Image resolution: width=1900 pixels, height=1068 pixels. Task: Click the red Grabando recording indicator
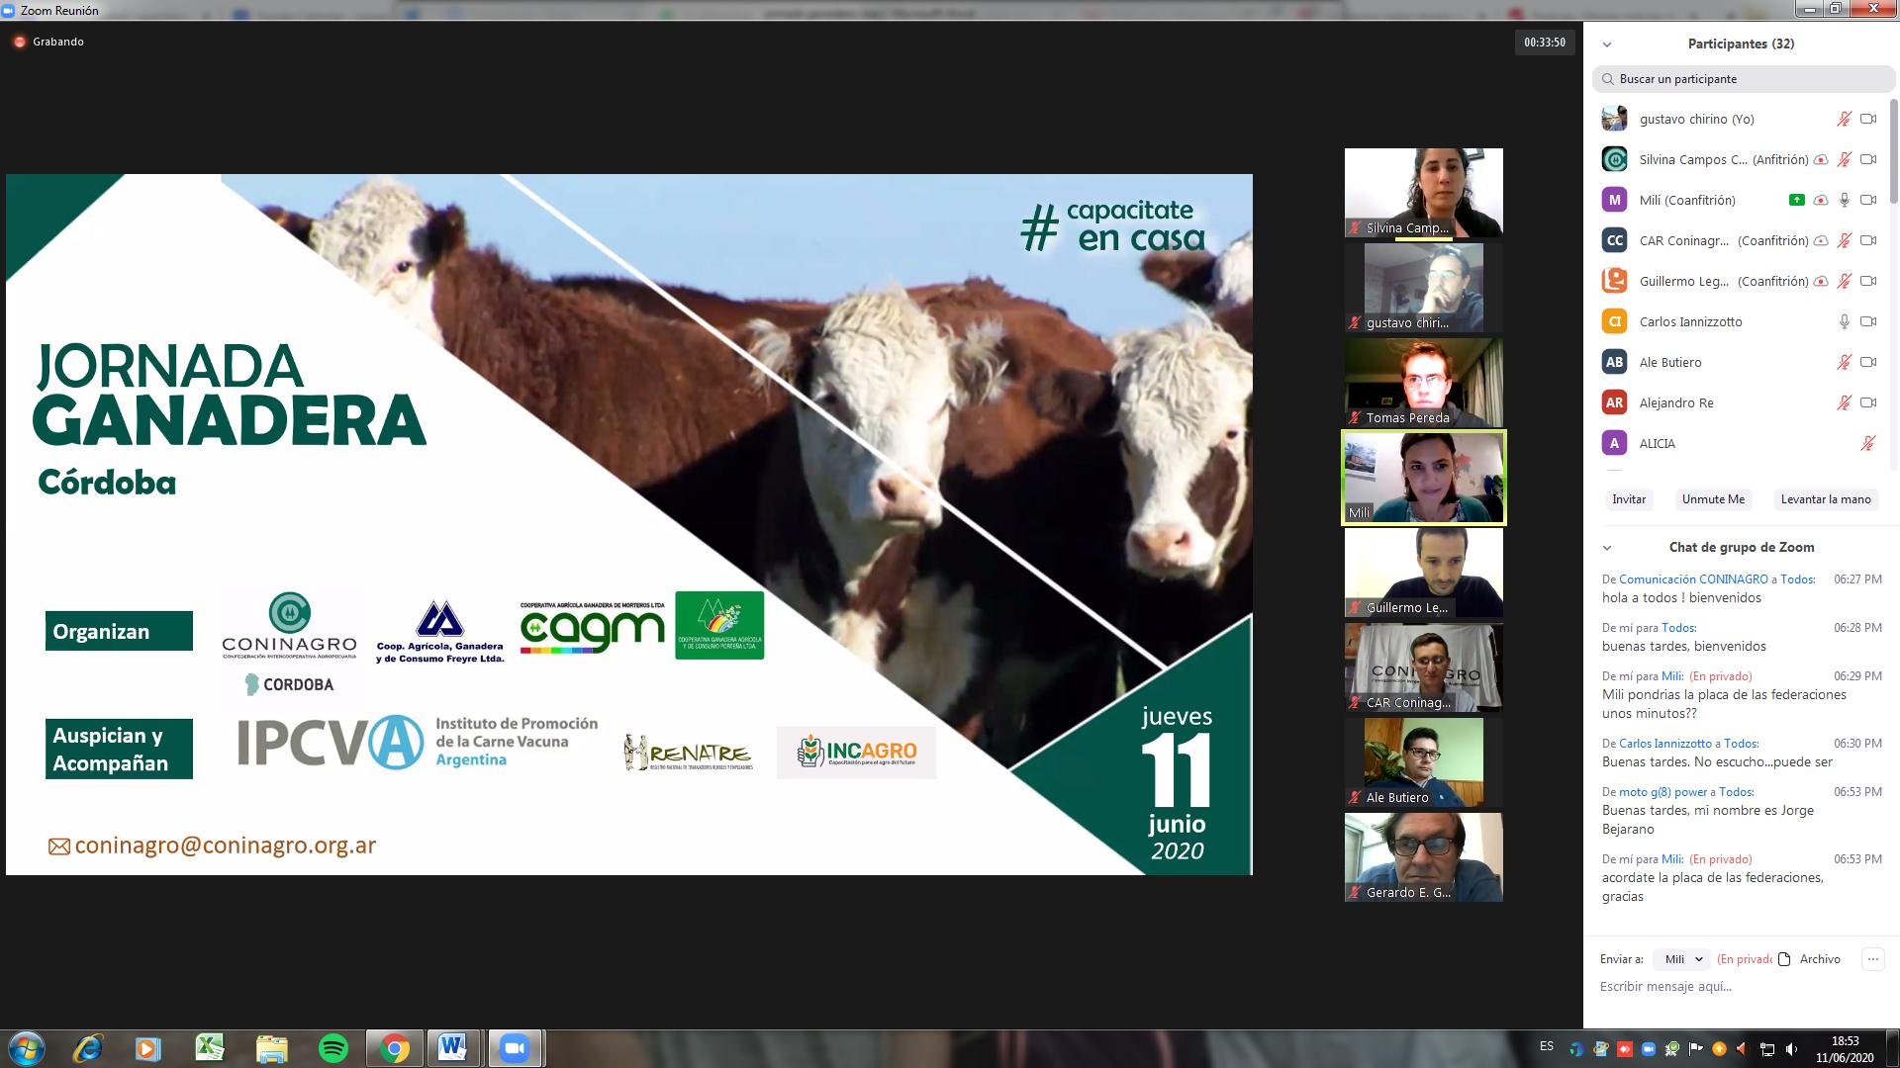(x=19, y=42)
